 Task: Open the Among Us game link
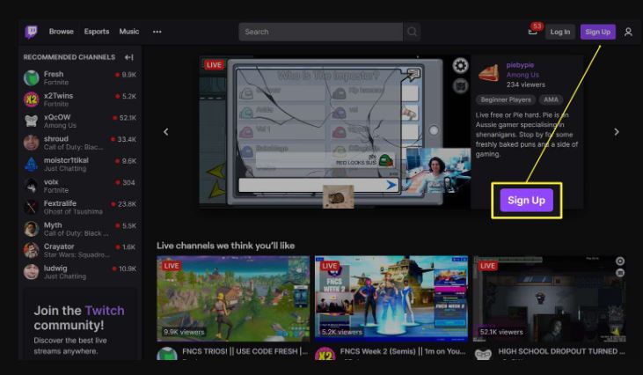coord(522,75)
